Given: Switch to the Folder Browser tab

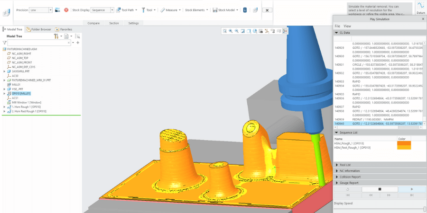Looking at the screenshot, I should click(38, 29).
